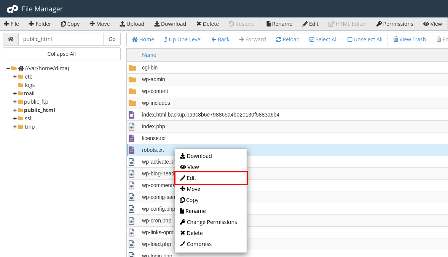Select the index.php file name
448x257 pixels.
(x=153, y=126)
